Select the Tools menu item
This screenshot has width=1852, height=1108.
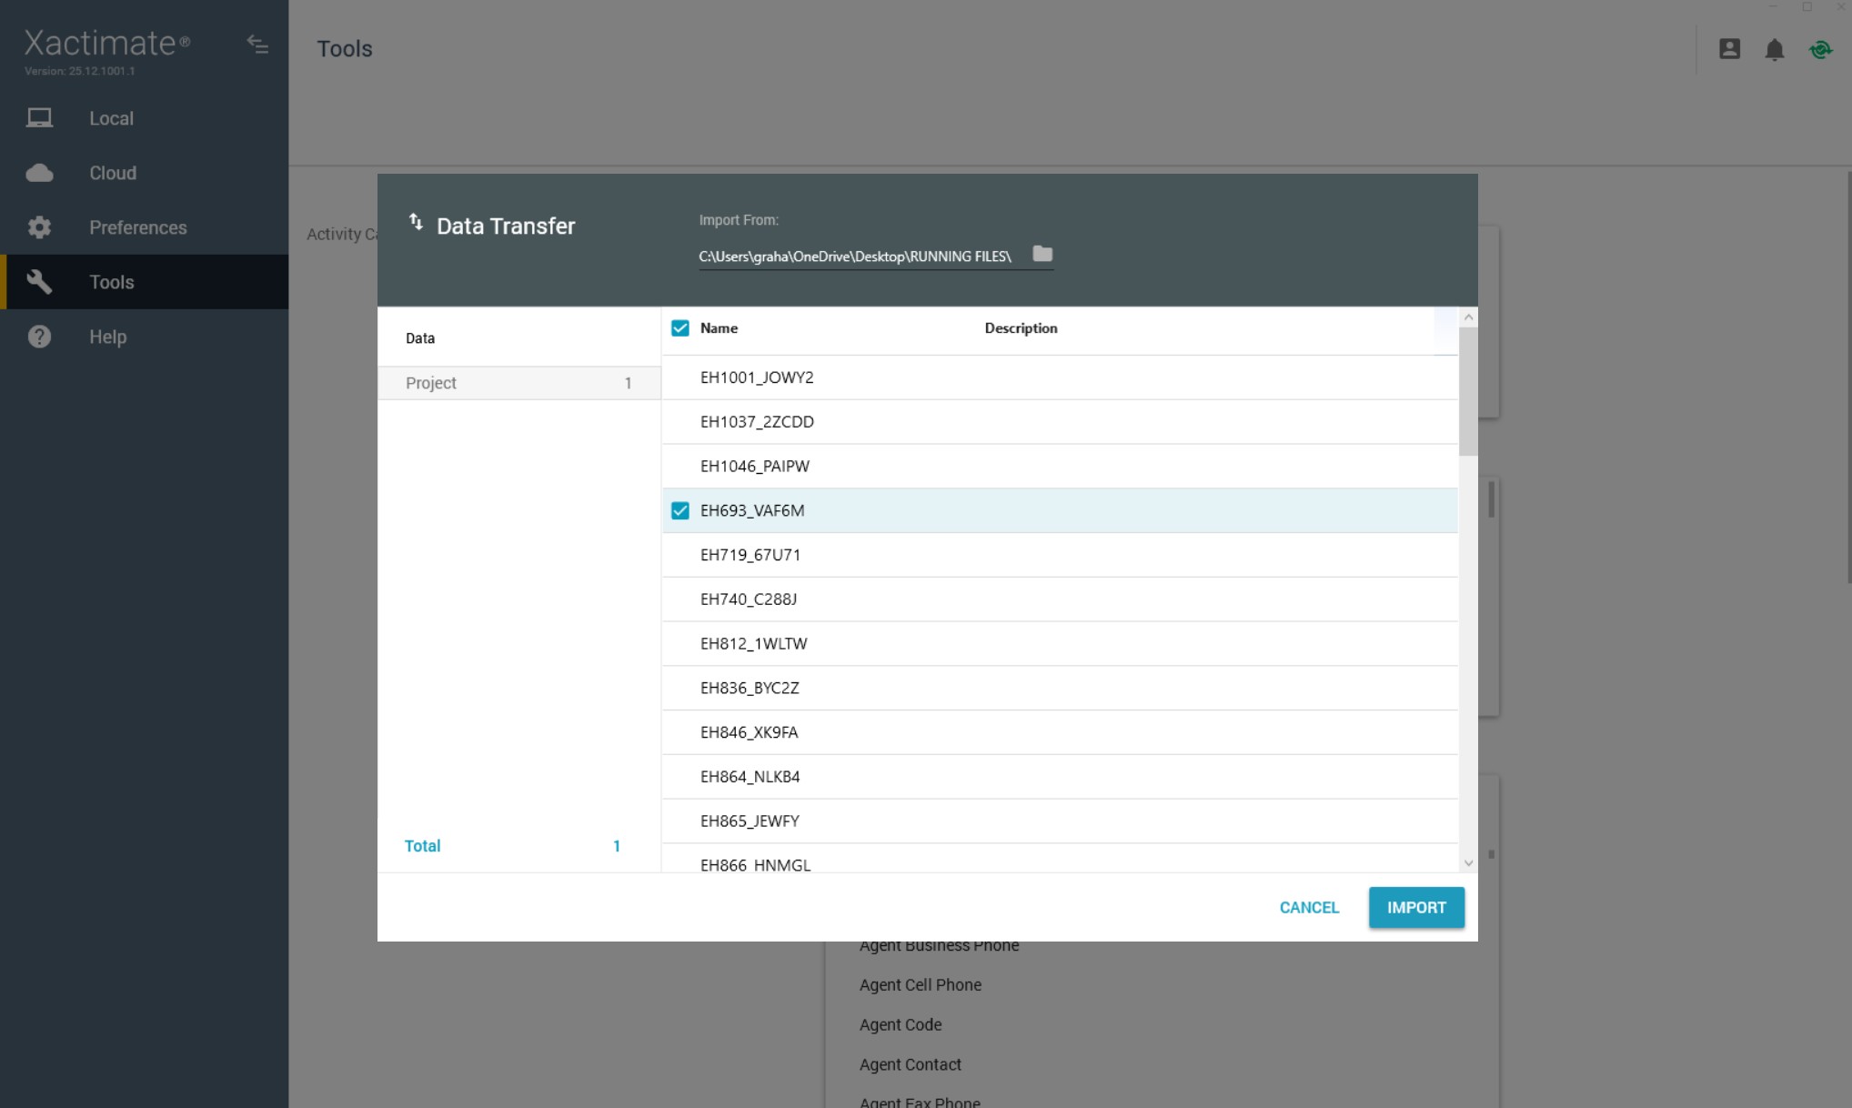tap(111, 282)
